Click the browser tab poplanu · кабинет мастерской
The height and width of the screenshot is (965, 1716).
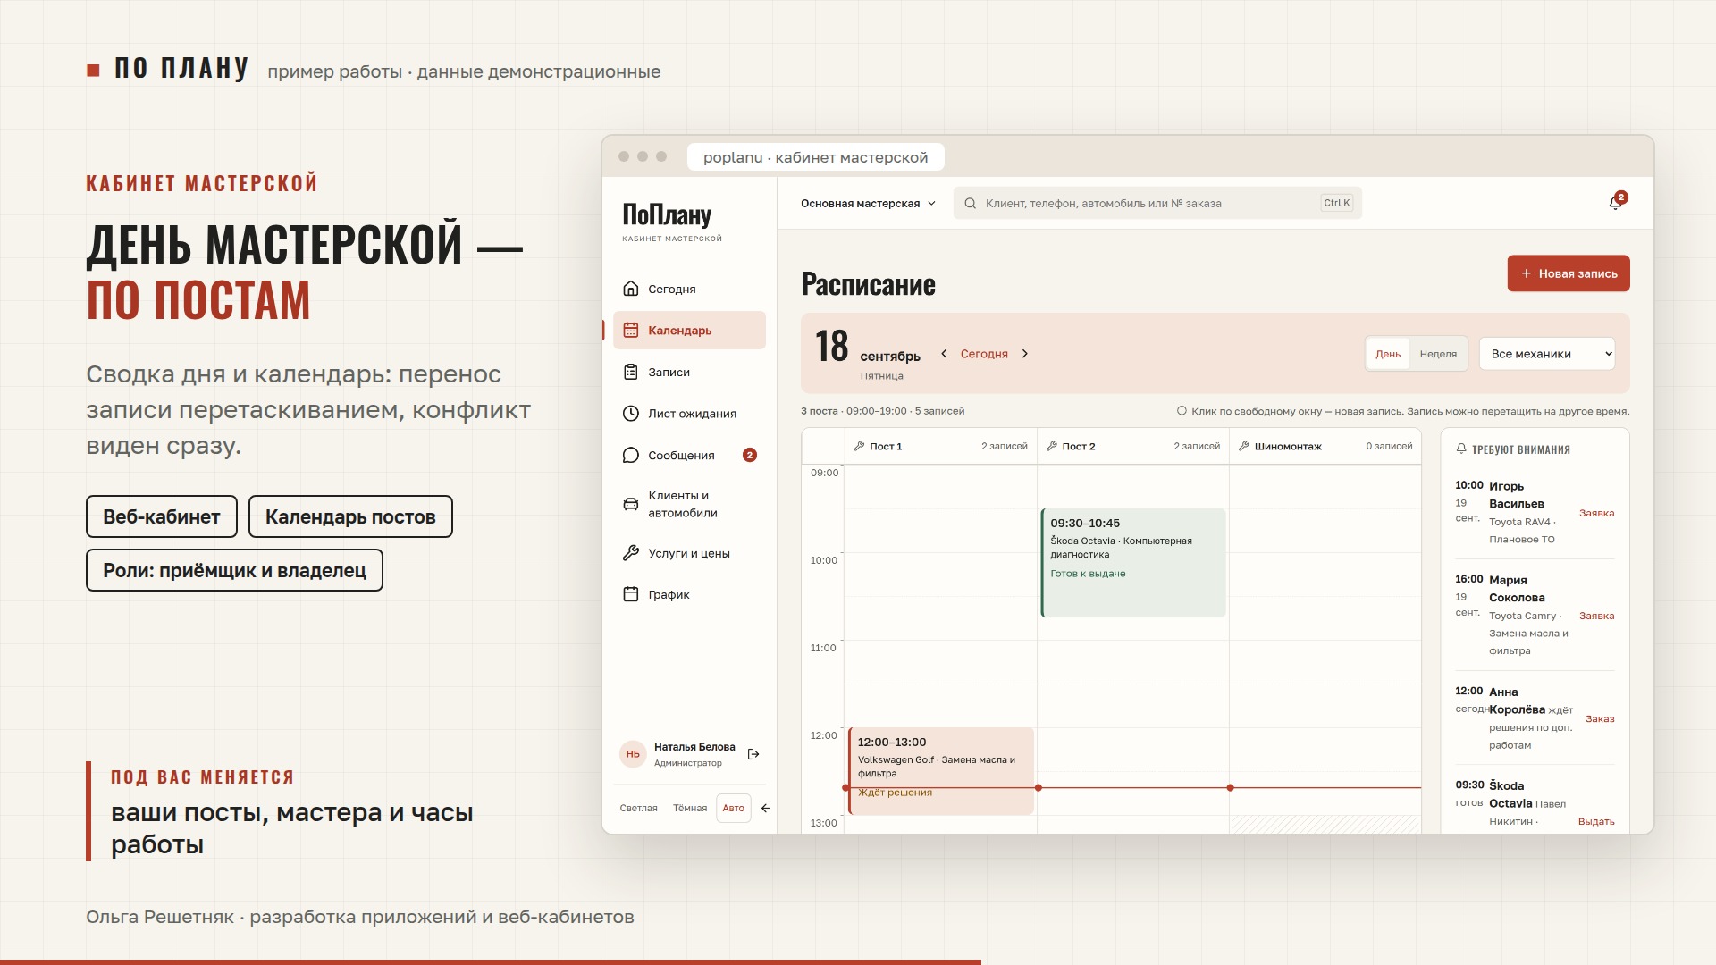[816, 157]
